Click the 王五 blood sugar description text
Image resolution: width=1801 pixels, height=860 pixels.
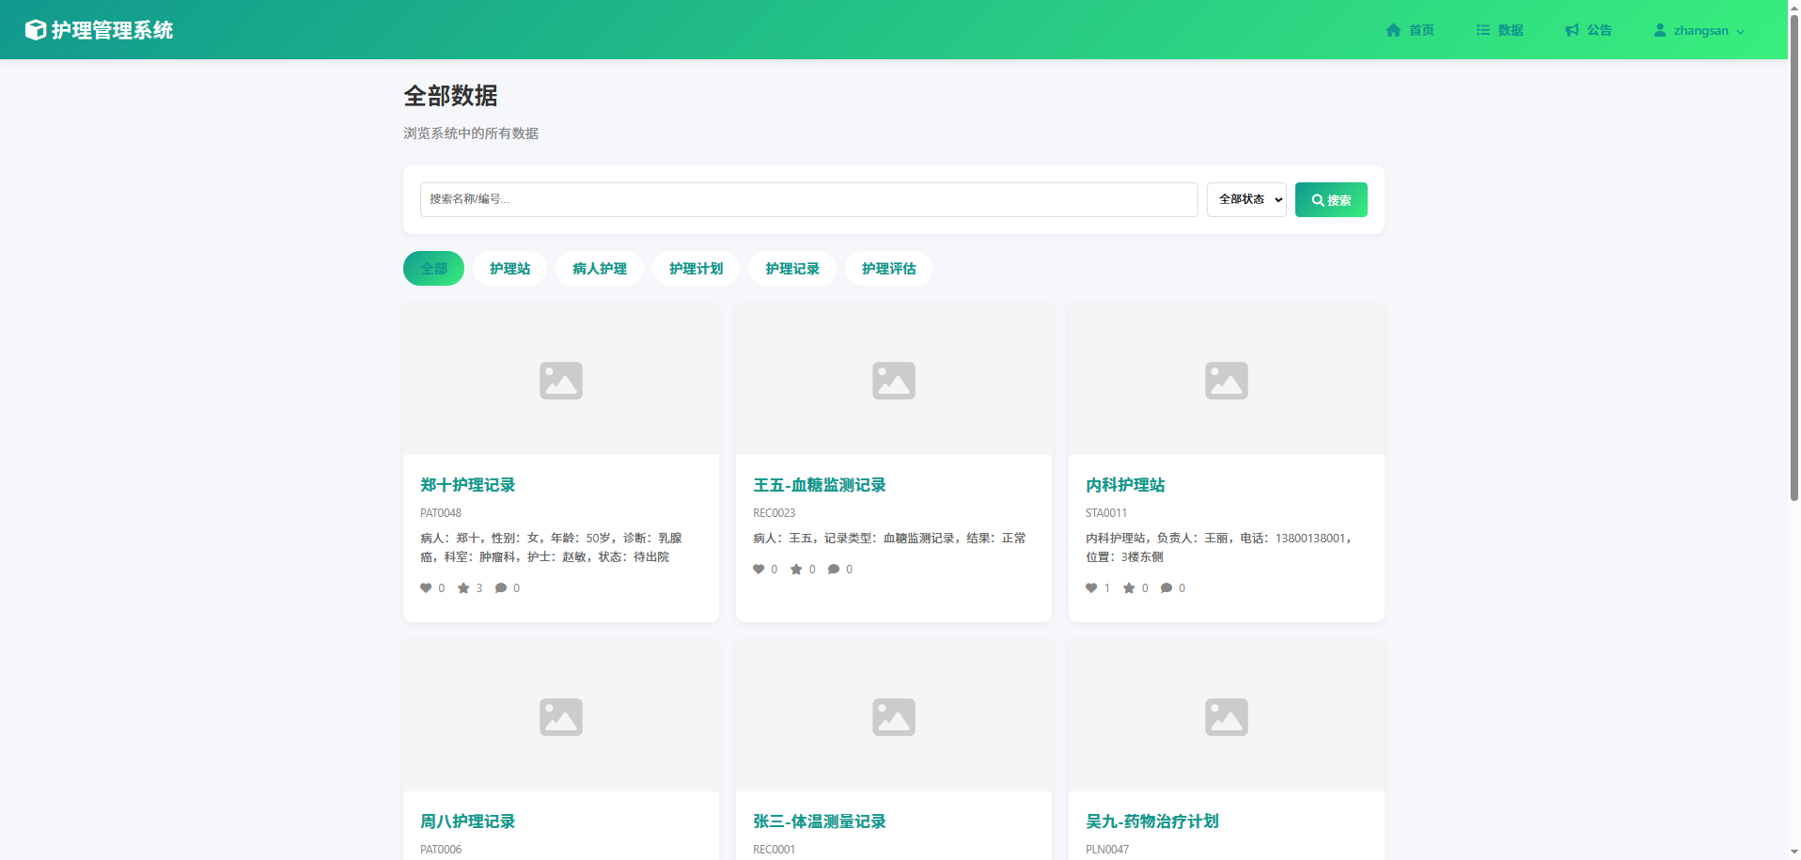pos(889,539)
